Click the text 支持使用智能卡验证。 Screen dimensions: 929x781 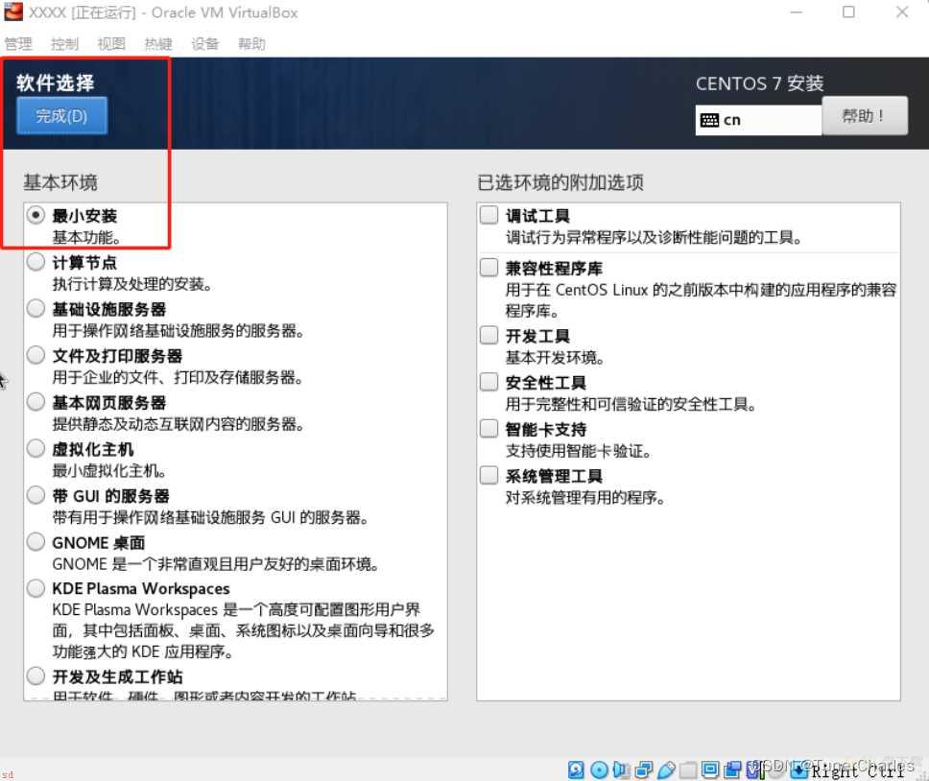click(579, 451)
